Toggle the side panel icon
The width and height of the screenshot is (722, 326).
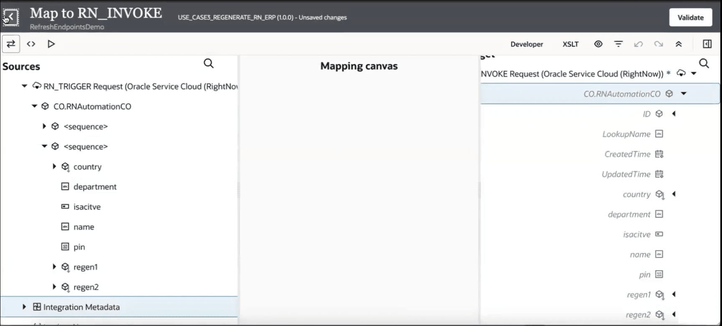707,44
